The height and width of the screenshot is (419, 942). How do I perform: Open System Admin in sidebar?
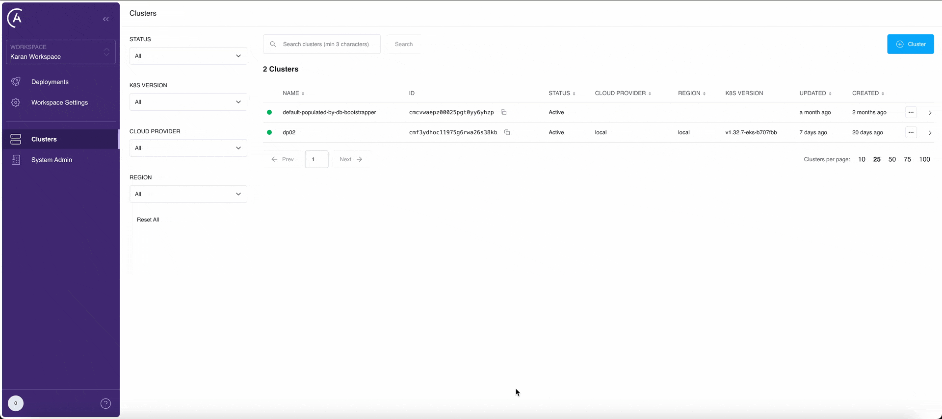(x=52, y=160)
